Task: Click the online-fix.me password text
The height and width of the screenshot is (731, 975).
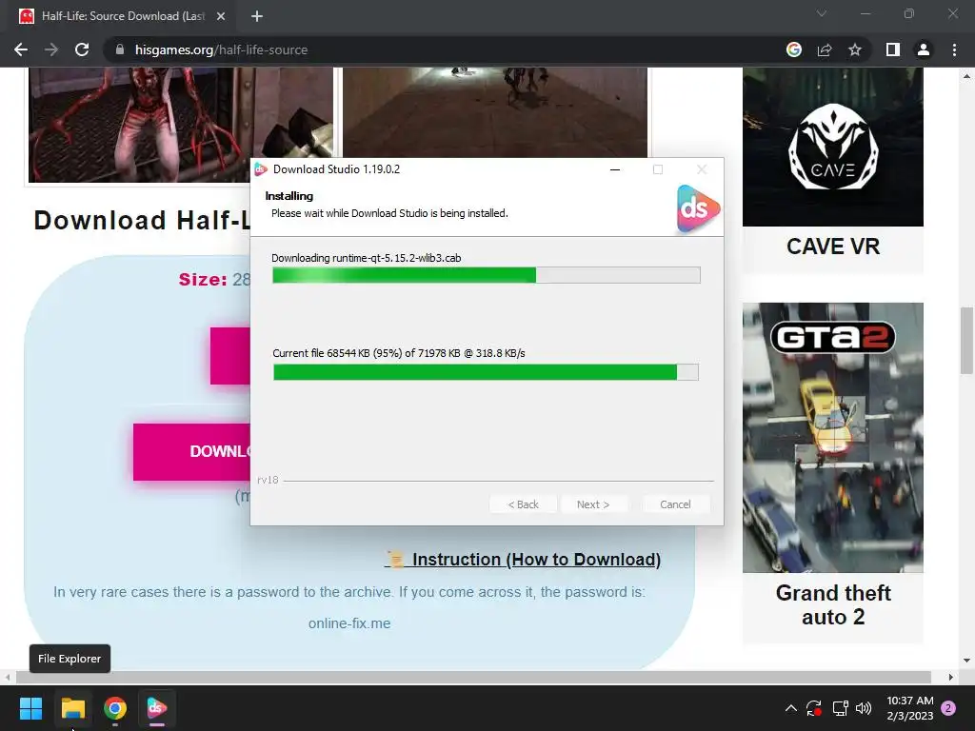Action: (x=349, y=623)
